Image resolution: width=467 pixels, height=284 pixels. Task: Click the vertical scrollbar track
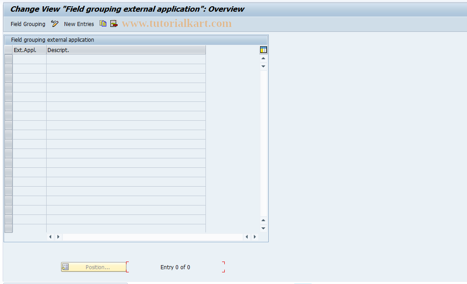point(263,143)
